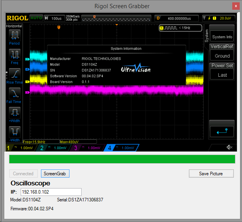The image size is (242, 222).
Task: Select active channel 4 scale label
Action: tap(128, 148)
